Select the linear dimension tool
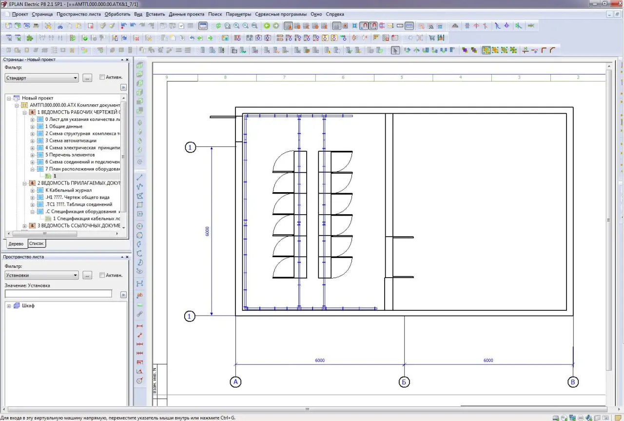This screenshot has height=421, width=624. (140, 326)
